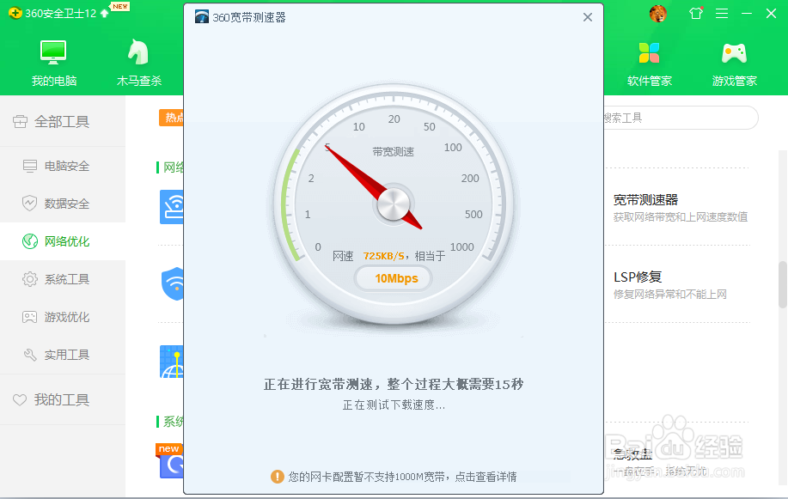Click the upgrade arrow beside 360安全卫士12
This screenshot has width=788, height=499.
coord(104,14)
